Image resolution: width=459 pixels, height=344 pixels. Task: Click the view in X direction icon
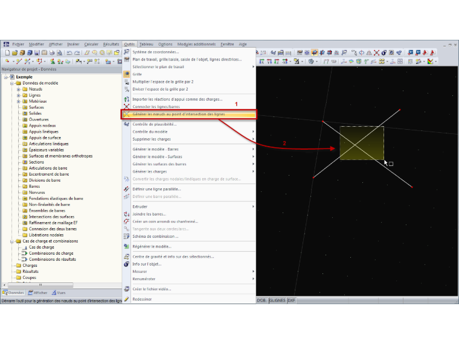[262, 62]
